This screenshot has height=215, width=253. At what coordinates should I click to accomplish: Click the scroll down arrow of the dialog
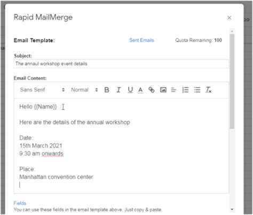[x=232, y=210]
